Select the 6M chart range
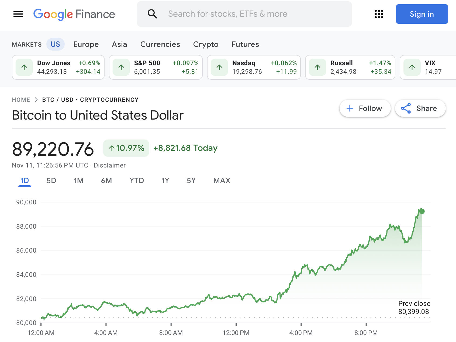 106,181
